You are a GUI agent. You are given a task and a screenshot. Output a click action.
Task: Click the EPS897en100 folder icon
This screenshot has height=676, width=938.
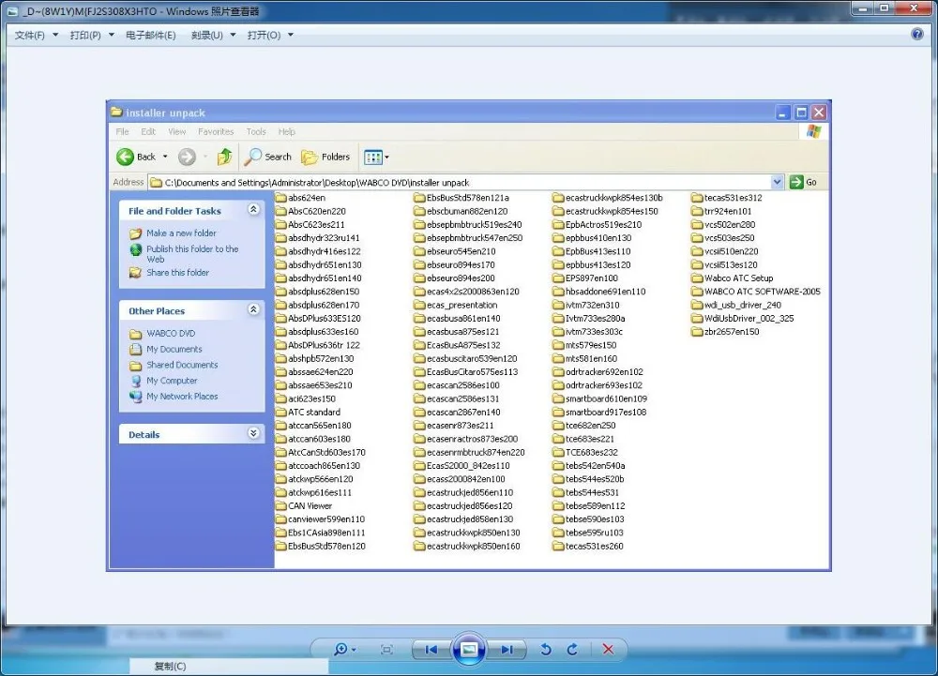pyautogui.click(x=558, y=278)
